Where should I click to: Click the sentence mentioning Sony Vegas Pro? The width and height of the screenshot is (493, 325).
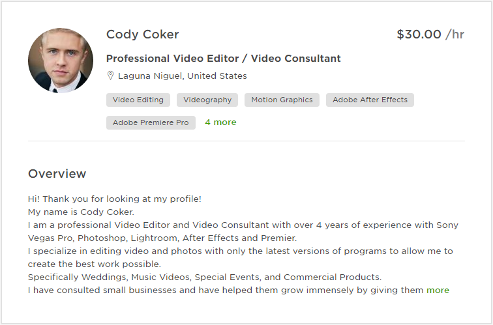point(243,231)
